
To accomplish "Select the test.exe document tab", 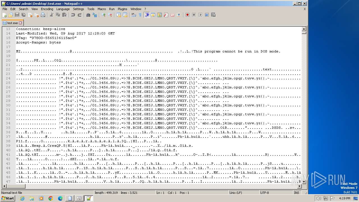I will click(12, 23).
